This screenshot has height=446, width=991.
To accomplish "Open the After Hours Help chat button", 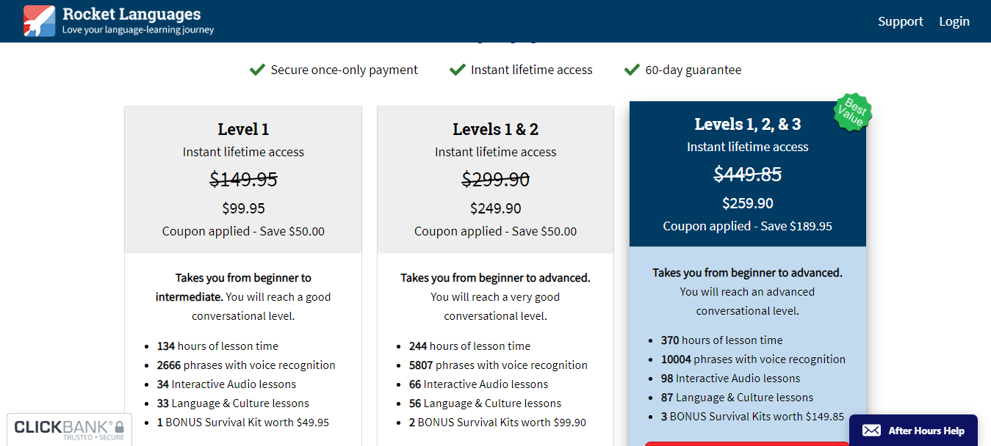I will click(913, 431).
